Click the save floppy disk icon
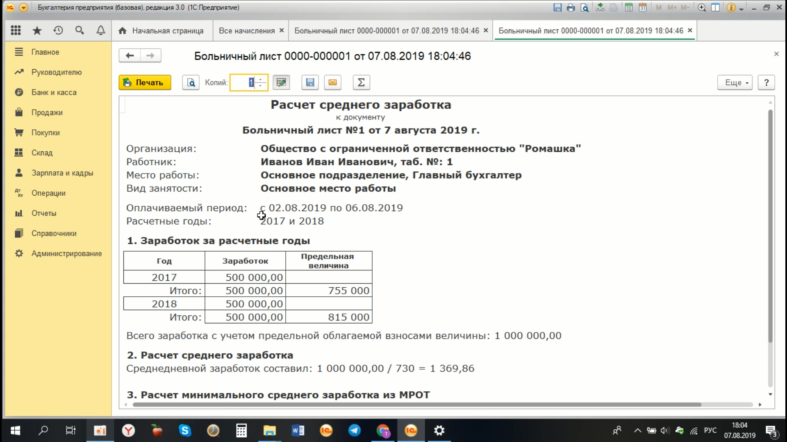 (310, 83)
